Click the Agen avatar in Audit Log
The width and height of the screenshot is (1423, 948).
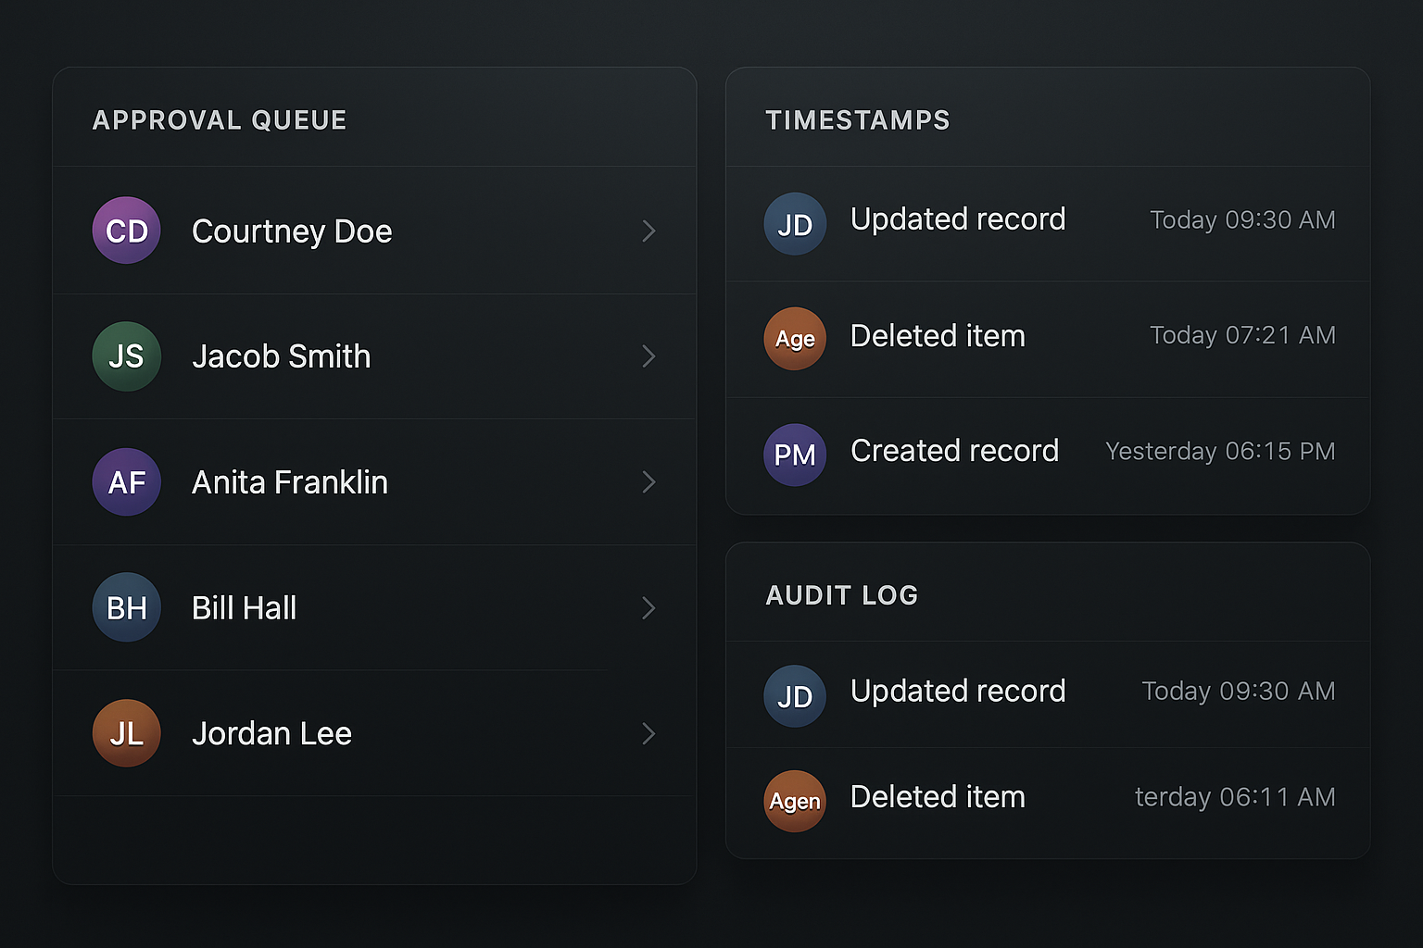coord(795,801)
